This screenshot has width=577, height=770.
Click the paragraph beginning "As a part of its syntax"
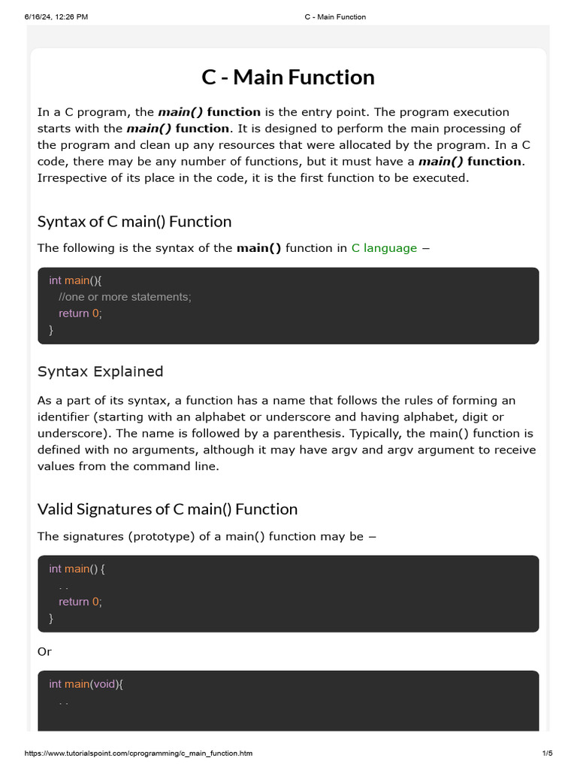point(288,433)
